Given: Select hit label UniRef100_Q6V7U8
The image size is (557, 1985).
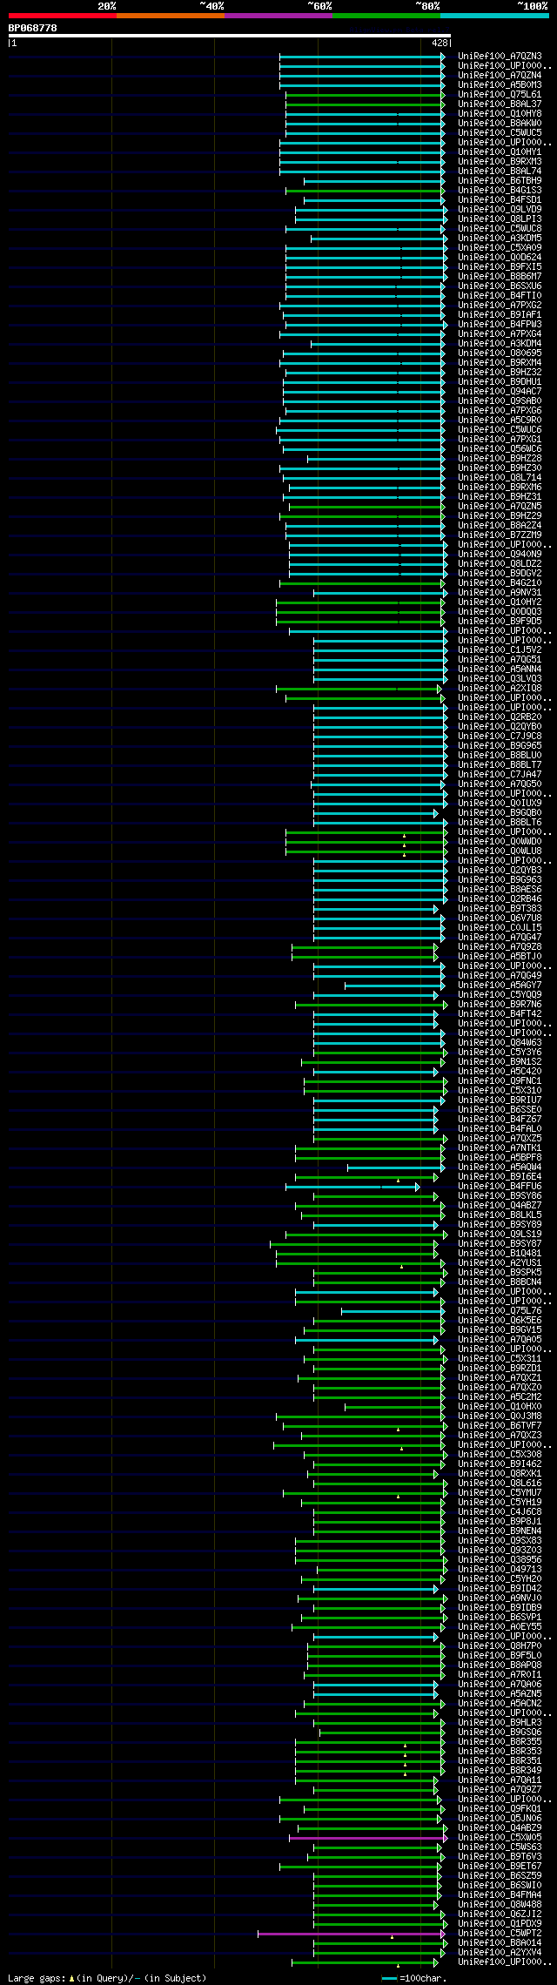Looking at the screenshot, I should (x=500, y=918).
